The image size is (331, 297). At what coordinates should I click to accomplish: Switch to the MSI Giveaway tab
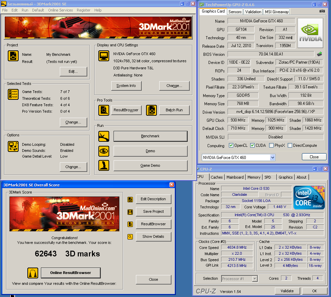click(x=277, y=12)
